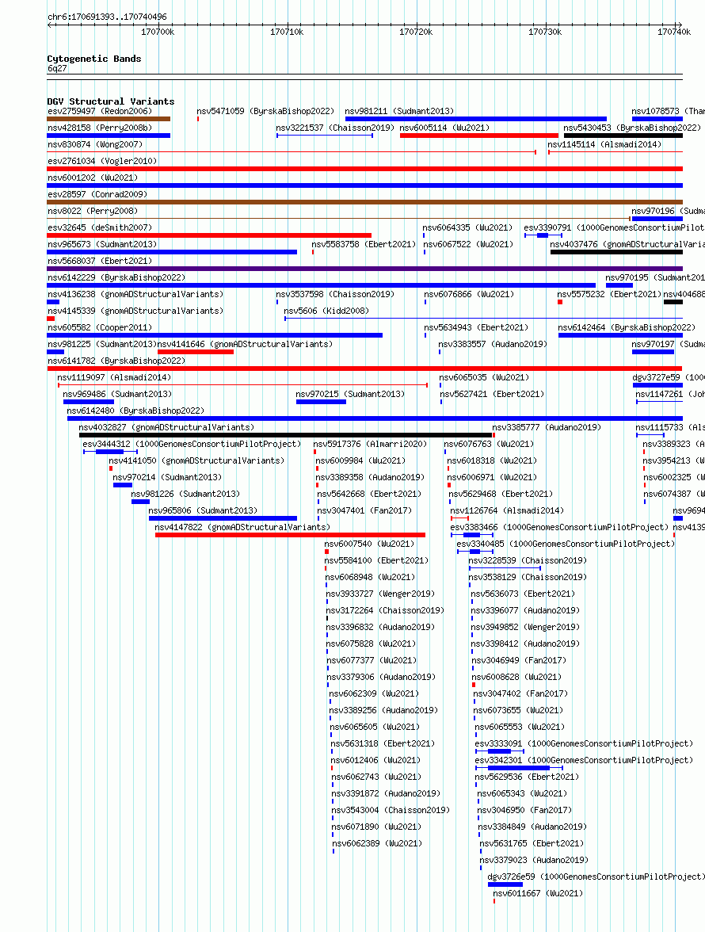This screenshot has height=932, width=705.
Task: Click the red bar under nsv4147822
Action: [290, 535]
